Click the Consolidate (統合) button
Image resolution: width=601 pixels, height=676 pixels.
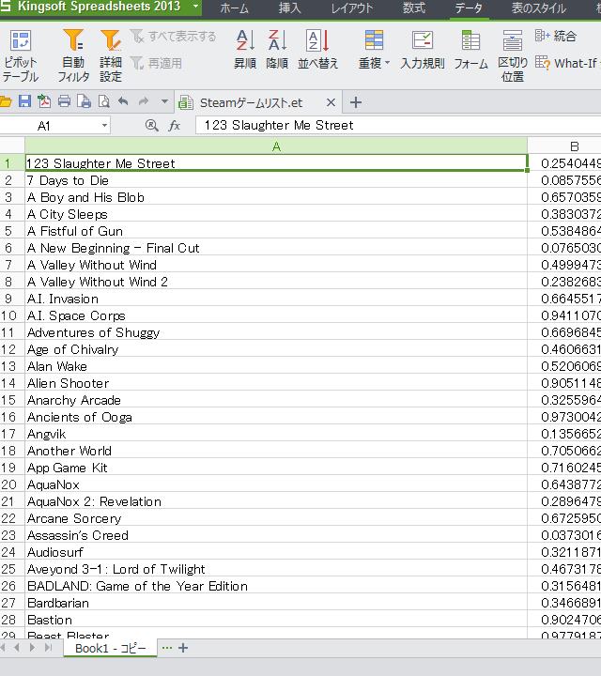[x=556, y=37]
